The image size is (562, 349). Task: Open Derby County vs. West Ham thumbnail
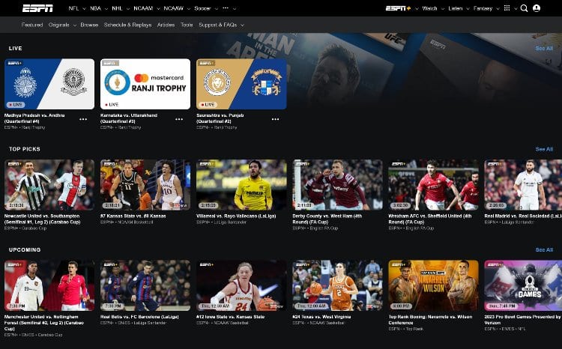338,185
